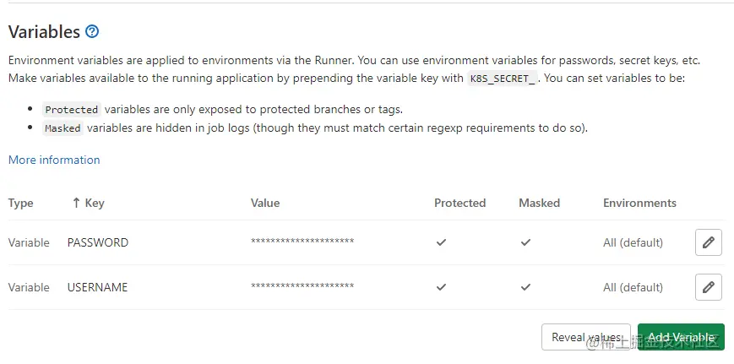Click the Value column header
This screenshot has width=734, height=364.
click(265, 203)
